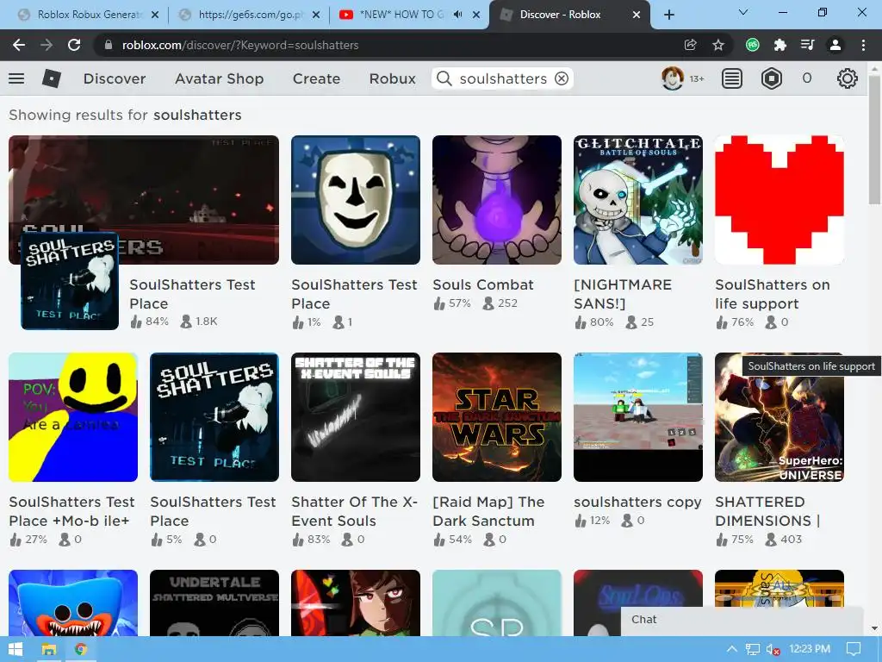Bookmark this page with star icon

[718, 45]
